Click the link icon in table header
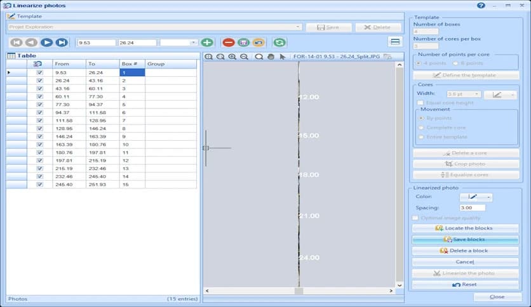Screen dimensions: 531x307 point(38,63)
